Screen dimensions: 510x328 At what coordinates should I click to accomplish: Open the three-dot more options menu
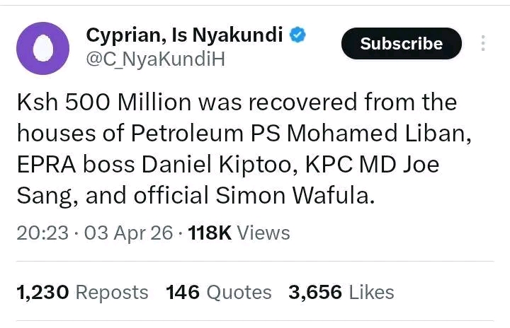point(483,44)
